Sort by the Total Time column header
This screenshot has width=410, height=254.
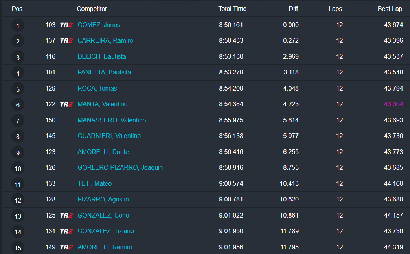[x=232, y=9]
